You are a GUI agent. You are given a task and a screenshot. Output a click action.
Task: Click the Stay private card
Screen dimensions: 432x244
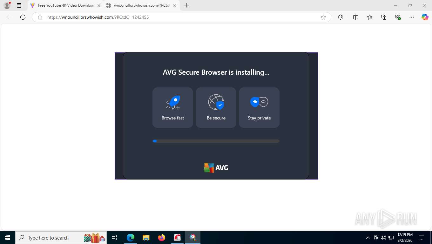pyautogui.click(x=259, y=108)
